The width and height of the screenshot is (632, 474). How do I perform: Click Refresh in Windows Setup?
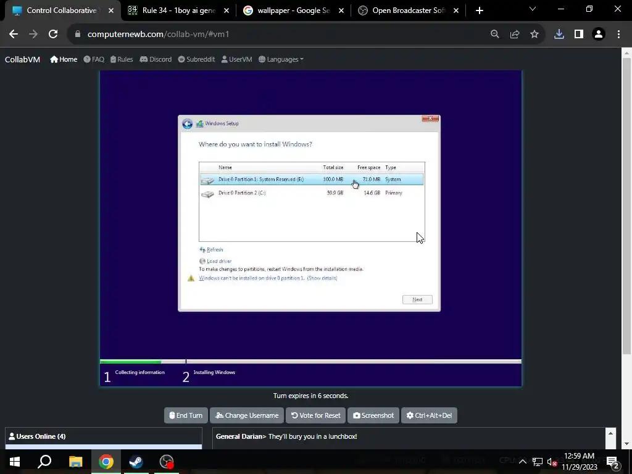211,250
